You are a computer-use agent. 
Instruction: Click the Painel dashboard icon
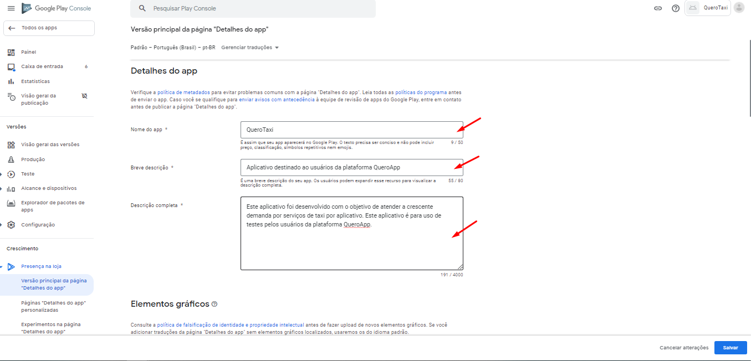tap(11, 52)
